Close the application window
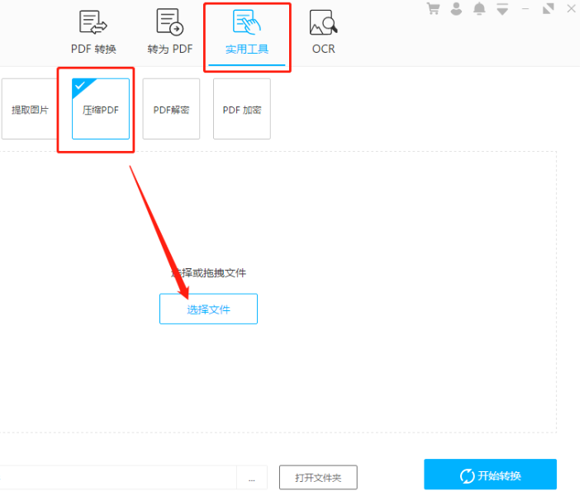Image resolution: width=584 pixels, height=496 pixels. [572, 8]
